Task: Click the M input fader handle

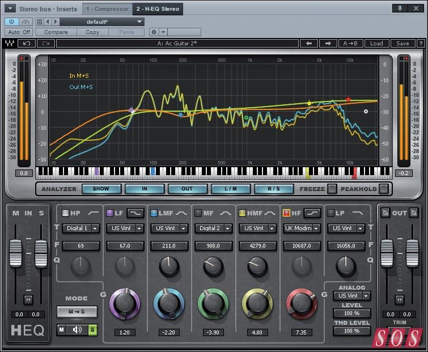Action: 15,253
